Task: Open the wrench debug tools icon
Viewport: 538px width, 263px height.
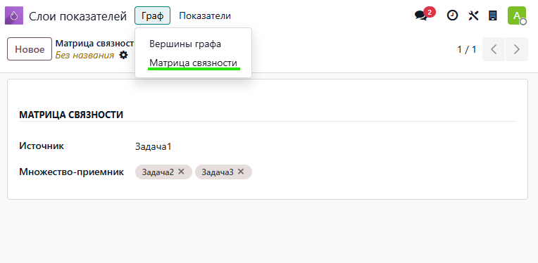Action: click(x=473, y=15)
